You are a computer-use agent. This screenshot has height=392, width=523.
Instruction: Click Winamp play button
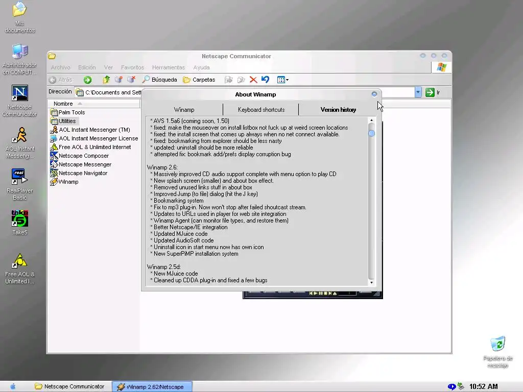click(316, 293)
